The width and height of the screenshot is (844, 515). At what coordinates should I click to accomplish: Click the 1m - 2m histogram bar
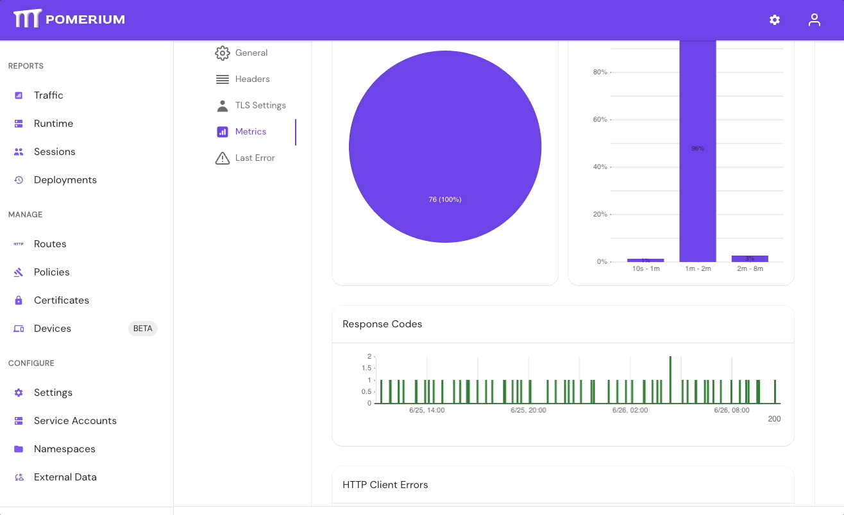pyautogui.click(x=697, y=151)
